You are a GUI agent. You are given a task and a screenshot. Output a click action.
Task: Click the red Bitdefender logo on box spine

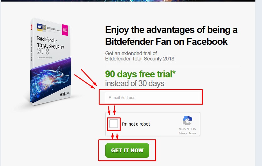pos(32,27)
